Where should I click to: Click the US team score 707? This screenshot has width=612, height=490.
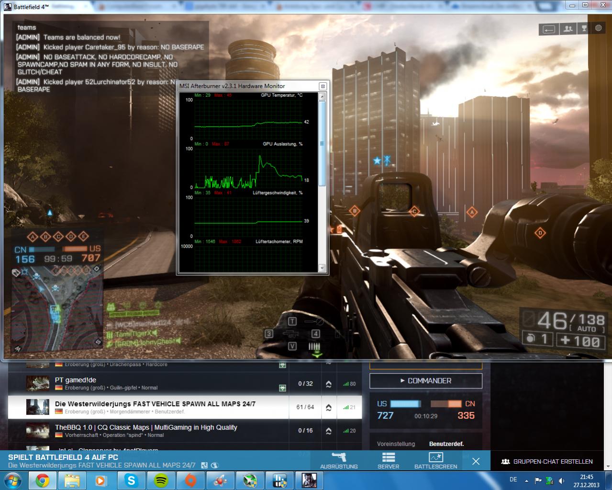91,258
